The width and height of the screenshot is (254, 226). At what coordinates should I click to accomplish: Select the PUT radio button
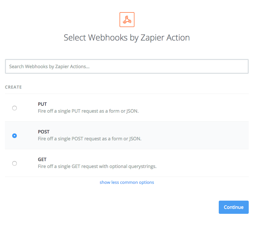click(x=14, y=108)
